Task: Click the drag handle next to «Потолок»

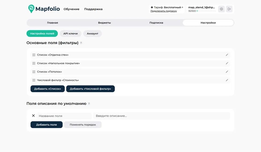Action: coord(34,72)
